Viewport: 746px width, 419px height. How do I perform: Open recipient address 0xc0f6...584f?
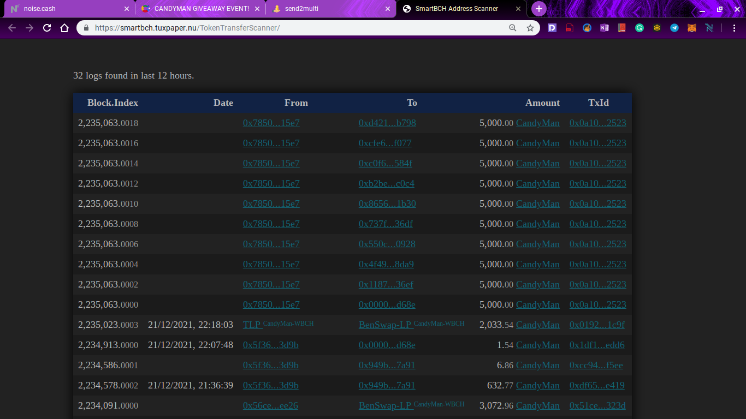(386, 163)
